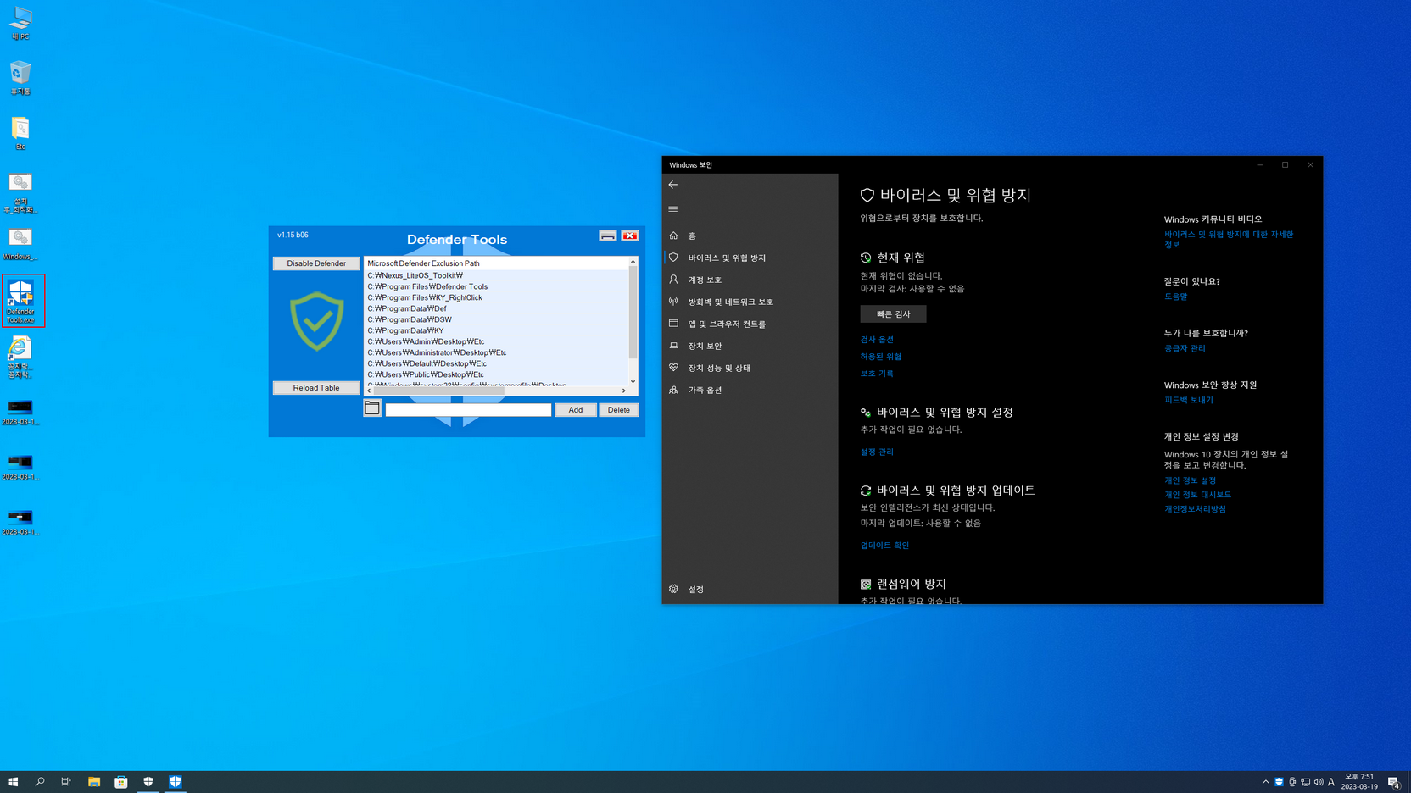Viewport: 1411px width, 793px height.
Task: Click the Disable Defender button
Action: [316, 263]
